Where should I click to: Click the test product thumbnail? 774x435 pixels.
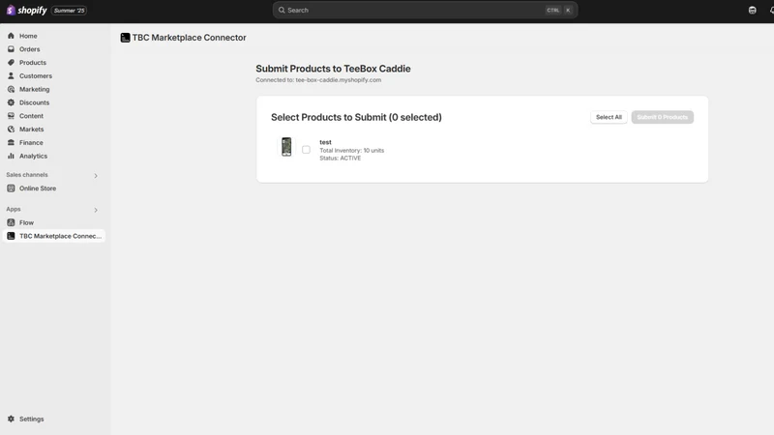click(x=286, y=147)
